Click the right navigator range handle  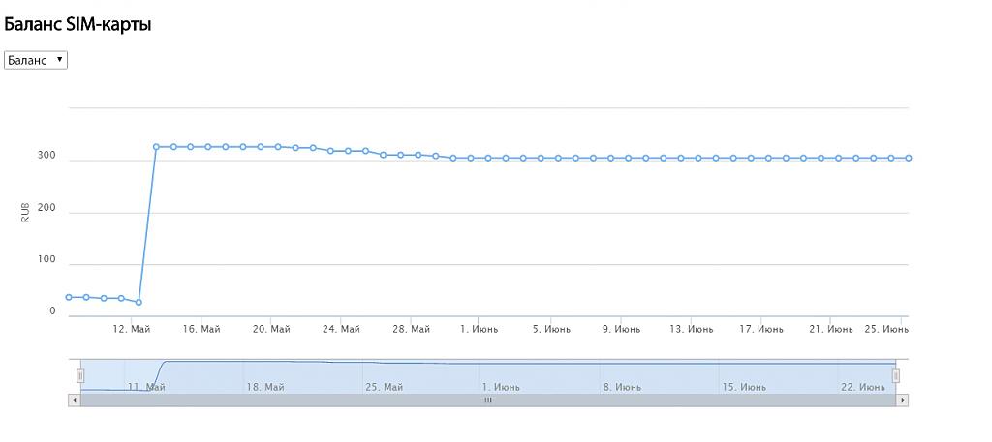(x=896, y=375)
